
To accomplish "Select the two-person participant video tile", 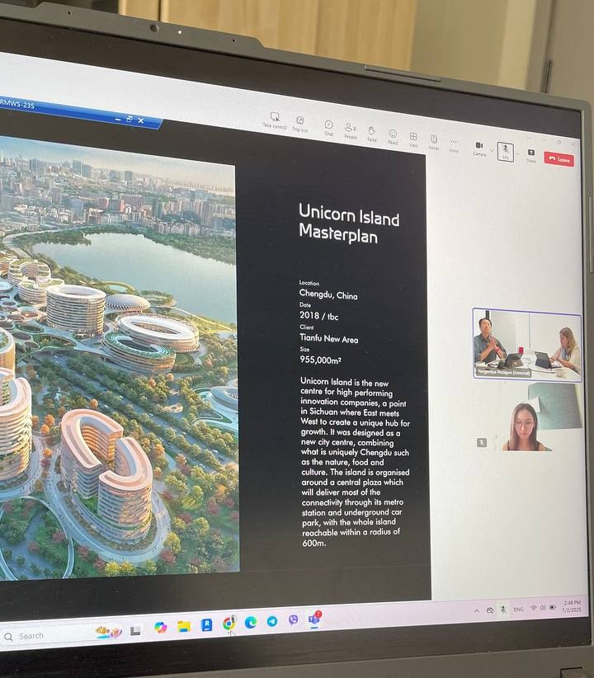I will coord(526,344).
